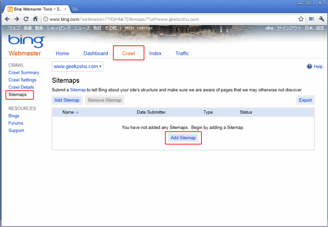Click Add Sitemap button above the table
Screen dimensions: 328x227
(67, 100)
